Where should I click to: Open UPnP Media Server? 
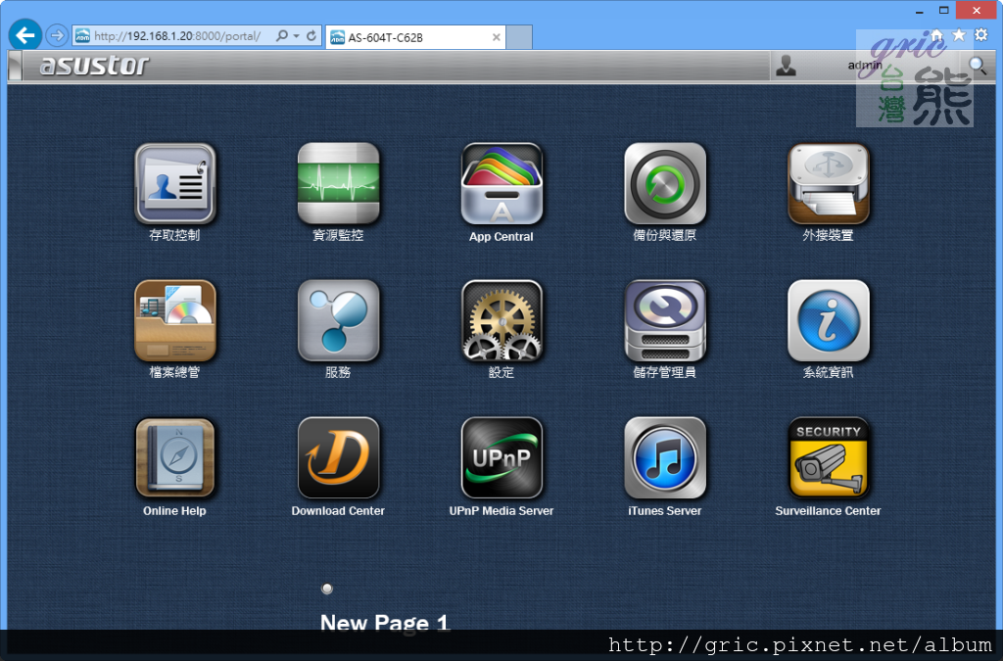(501, 457)
